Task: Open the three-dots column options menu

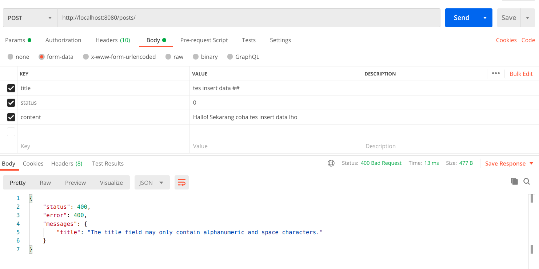Action: click(496, 73)
